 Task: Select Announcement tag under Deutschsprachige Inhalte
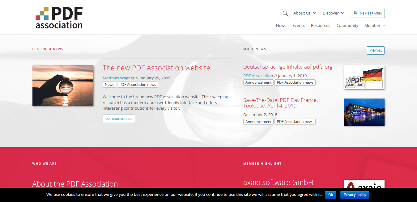pos(258,82)
